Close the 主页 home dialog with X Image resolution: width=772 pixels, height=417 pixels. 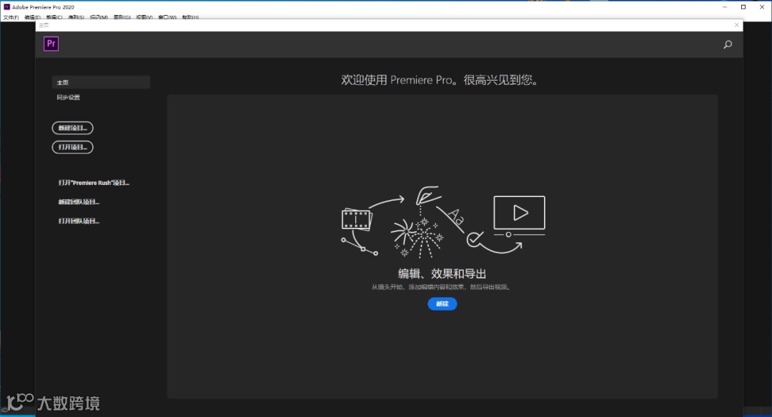[736, 25]
